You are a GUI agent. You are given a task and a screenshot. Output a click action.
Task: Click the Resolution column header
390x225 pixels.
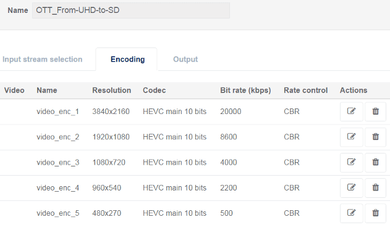coord(111,90)
